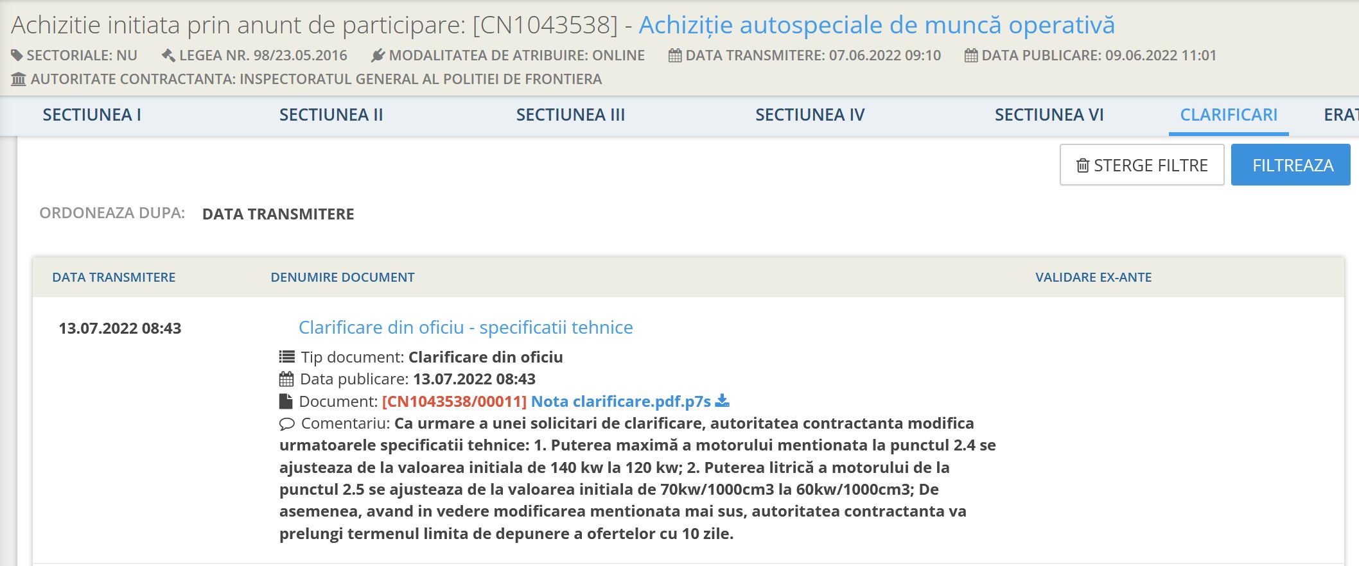This screenshot has height=566, width=1359.
Task: Click the institution icon beside AUTORITATE CONTRACTANTA
Action: tap(19, 80)
